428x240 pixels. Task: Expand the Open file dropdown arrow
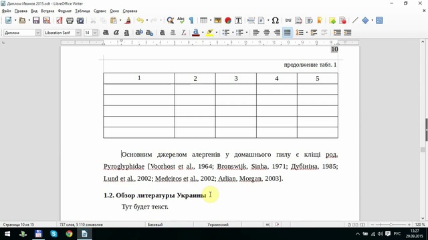(29, 21)
